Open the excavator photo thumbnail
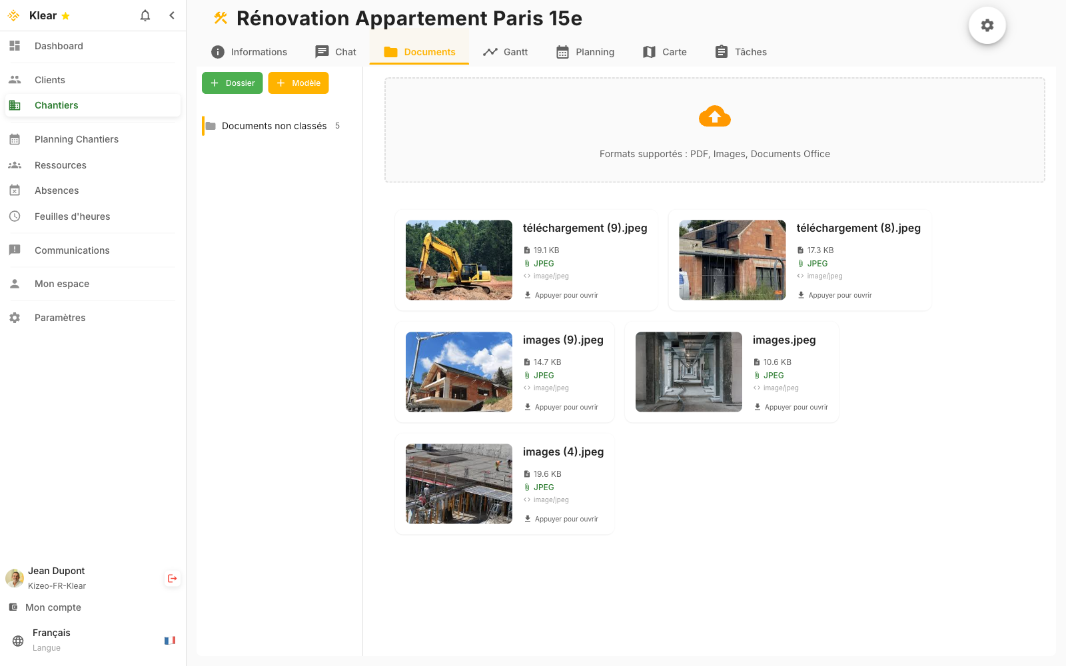This screenshot has height=666, width=1066. click(x=459, y=260)
